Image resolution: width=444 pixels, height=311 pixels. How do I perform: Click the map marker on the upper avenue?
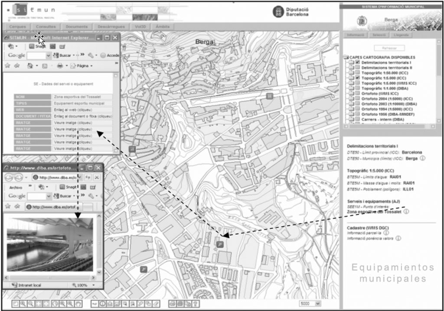pos(270,96)
